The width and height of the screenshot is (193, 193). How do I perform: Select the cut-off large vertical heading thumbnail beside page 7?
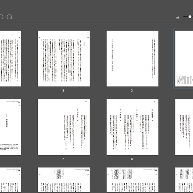click(10, 127)
